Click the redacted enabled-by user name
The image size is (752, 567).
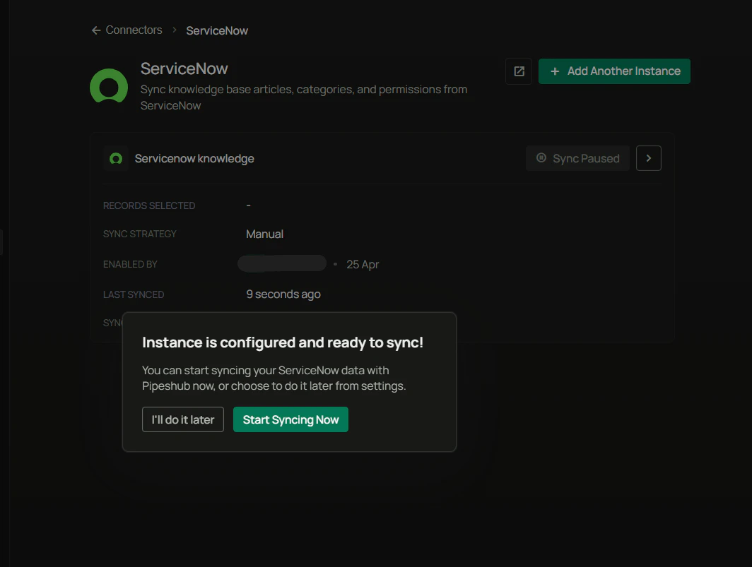(x=282, y=263)
